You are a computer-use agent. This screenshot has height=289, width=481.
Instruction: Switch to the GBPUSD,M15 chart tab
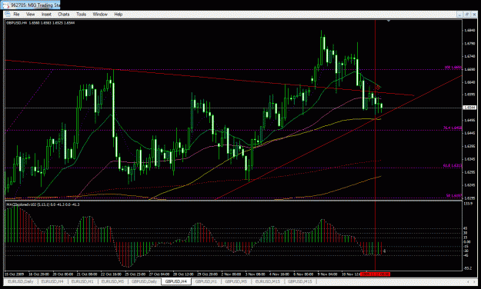tap(299, 281)
